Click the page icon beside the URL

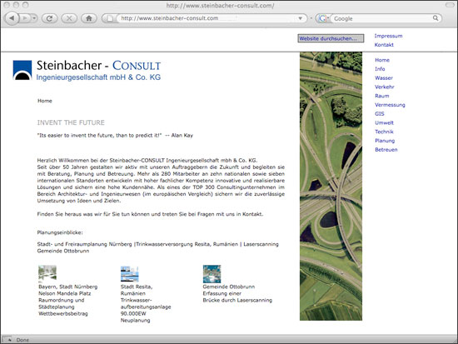pyautogui.click(x=110, y=18)
